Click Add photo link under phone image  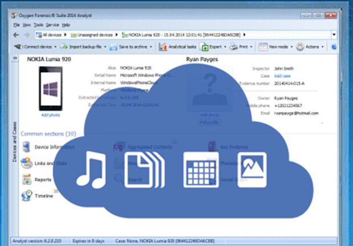coord(51,115)
